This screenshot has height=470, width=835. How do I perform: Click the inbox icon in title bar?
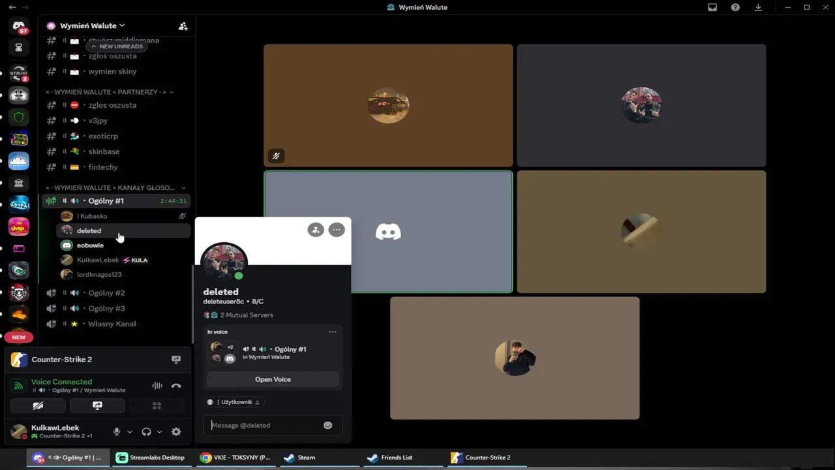tap(712, 7)
